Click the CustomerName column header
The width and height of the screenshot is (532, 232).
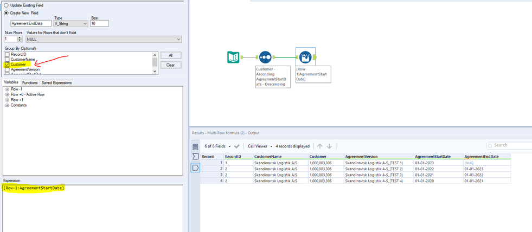280,156
